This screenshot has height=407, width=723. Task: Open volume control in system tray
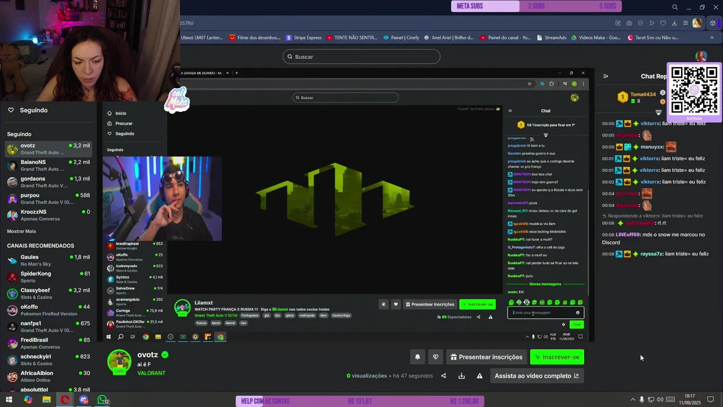point(660,400)
